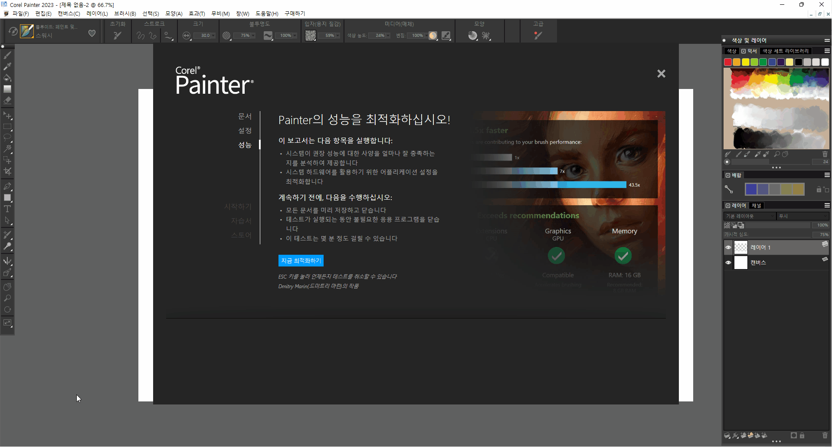The height and width of the screenshot is (447, 832).
Task: Close the 믹서 panel tab checkbox
Action: [x=744, y=51]
